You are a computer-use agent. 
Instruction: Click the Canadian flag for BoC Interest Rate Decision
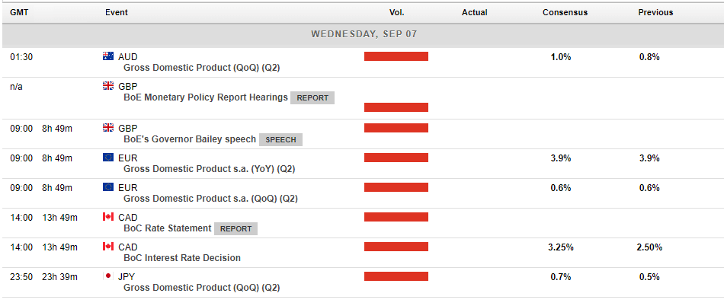[x=107, y=247]
